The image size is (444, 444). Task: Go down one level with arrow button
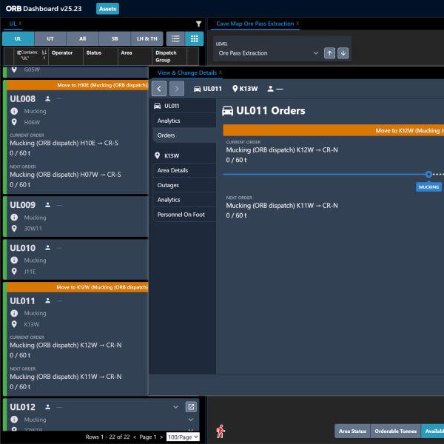click(343, 53)
